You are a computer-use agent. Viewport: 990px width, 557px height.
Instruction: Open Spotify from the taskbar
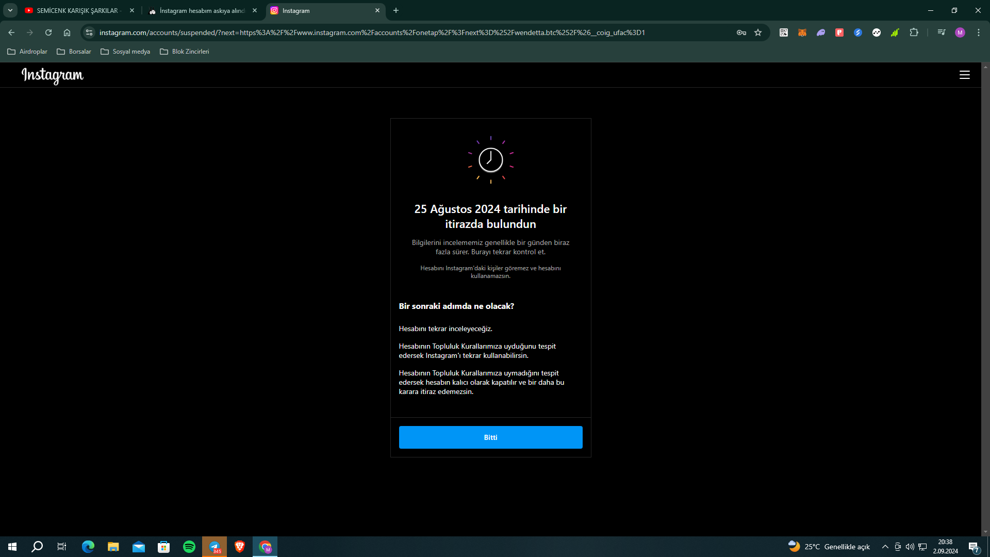pos(189,547)
